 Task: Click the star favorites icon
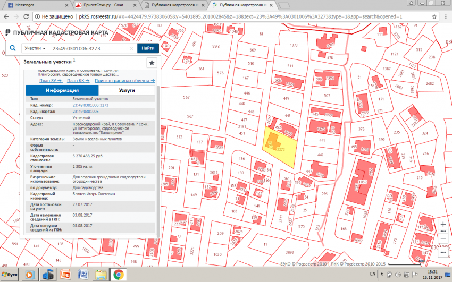pos(152,63)
